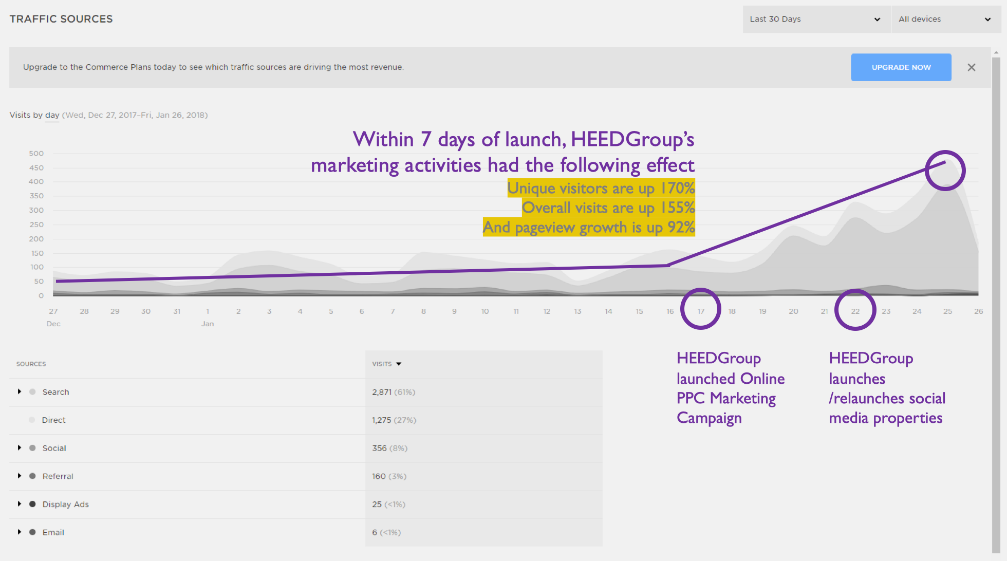
Task: Click the Email color dot
Action: [x=32, y=532]
